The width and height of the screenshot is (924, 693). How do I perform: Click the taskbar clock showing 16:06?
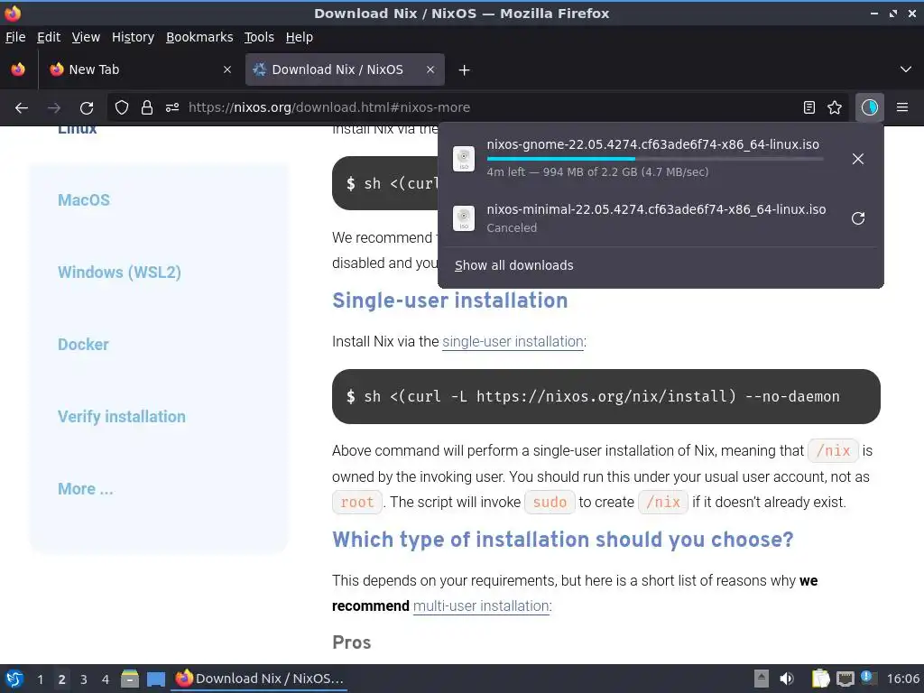(902, 679)
